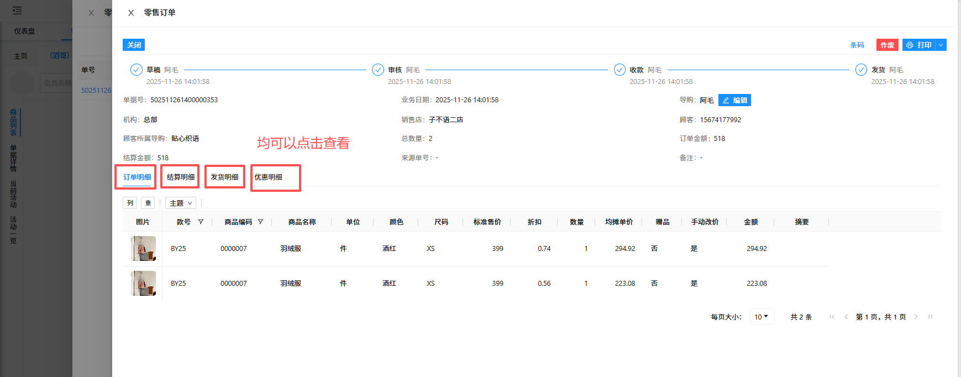Image resolution: width=961 pixels, height=377 pixels.
Task: Go to last page icon
Action: (x=930, y=317)
